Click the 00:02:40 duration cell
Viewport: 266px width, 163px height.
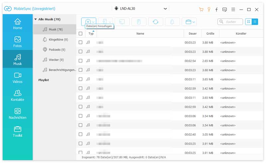(190, 134)
